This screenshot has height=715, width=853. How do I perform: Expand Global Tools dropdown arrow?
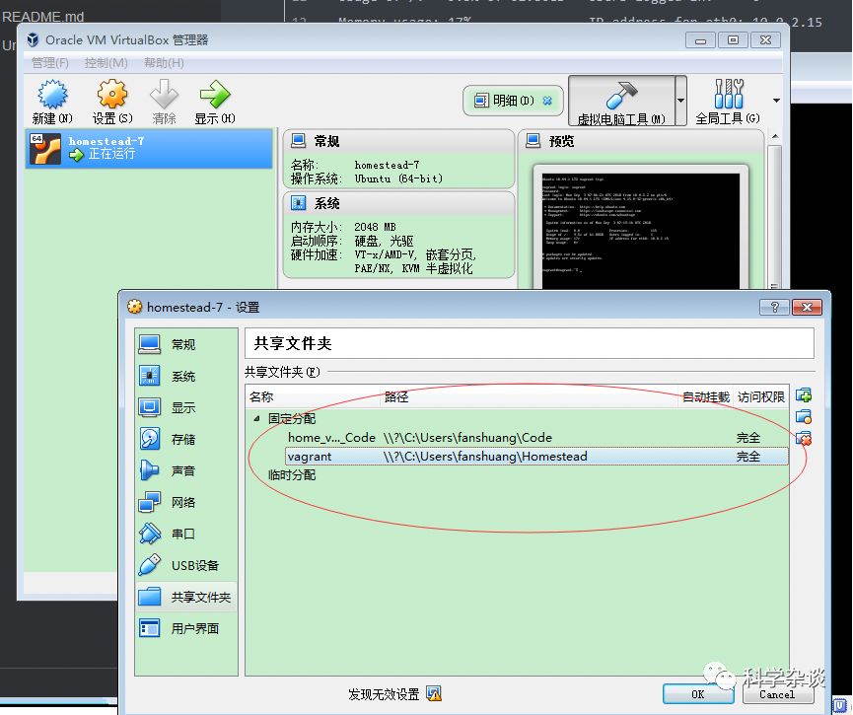[776, 101]
